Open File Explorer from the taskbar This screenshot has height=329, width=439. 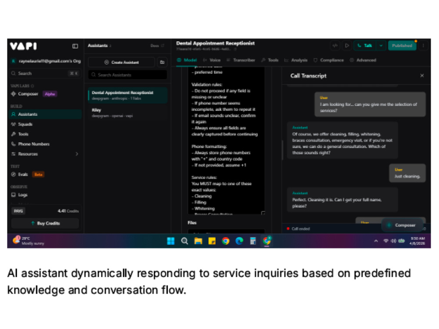point(198,241)
